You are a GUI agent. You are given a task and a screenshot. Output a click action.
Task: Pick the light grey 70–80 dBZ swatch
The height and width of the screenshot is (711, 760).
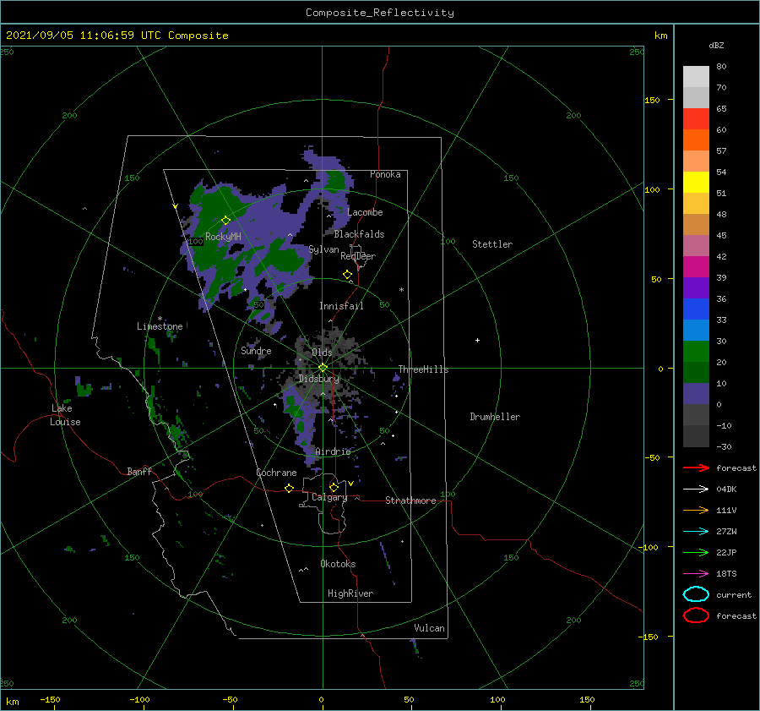(x=696, y=77)
